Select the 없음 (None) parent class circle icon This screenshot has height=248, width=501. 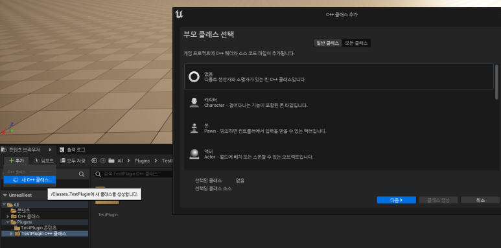(194, 76)
